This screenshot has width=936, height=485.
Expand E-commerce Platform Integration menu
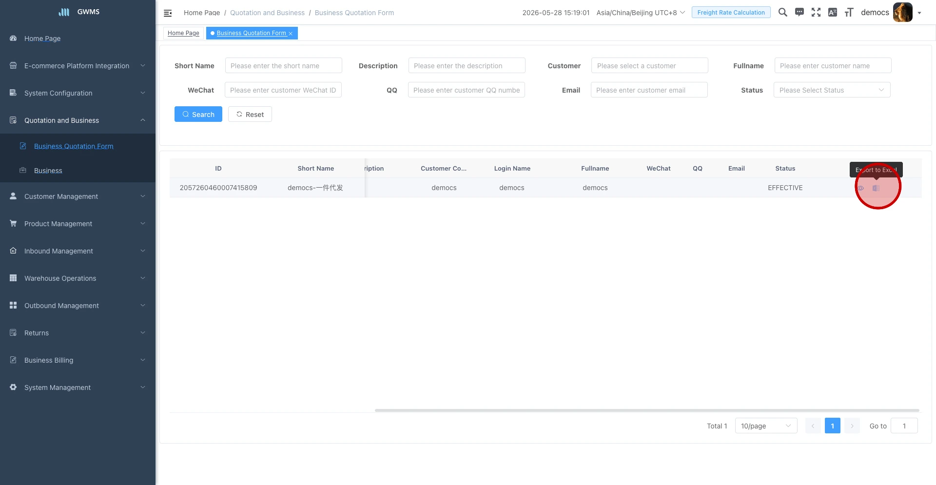click(78, 66)
